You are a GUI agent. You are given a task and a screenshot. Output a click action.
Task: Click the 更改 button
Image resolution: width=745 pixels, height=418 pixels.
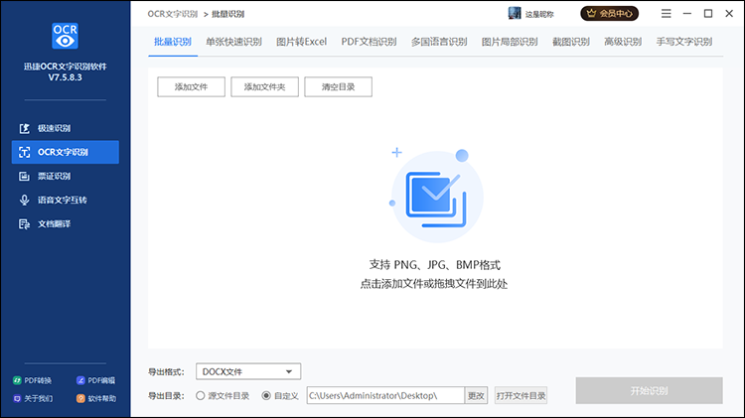pos(476,396)
